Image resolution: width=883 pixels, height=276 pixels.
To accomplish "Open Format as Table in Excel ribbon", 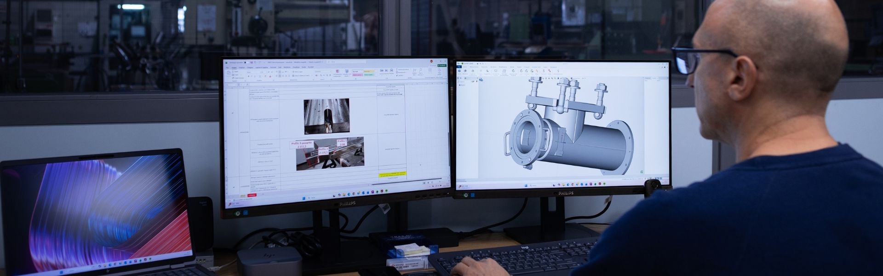I will tap(347, 73).
